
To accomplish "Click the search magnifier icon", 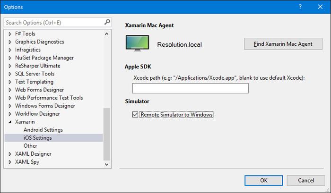I will tap(107, 22).
